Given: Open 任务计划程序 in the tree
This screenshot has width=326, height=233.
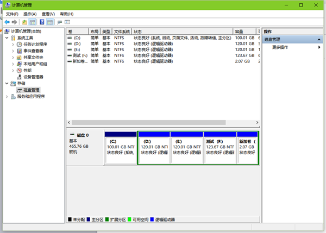Looking at the screenshot, I should tap(35, 44).
